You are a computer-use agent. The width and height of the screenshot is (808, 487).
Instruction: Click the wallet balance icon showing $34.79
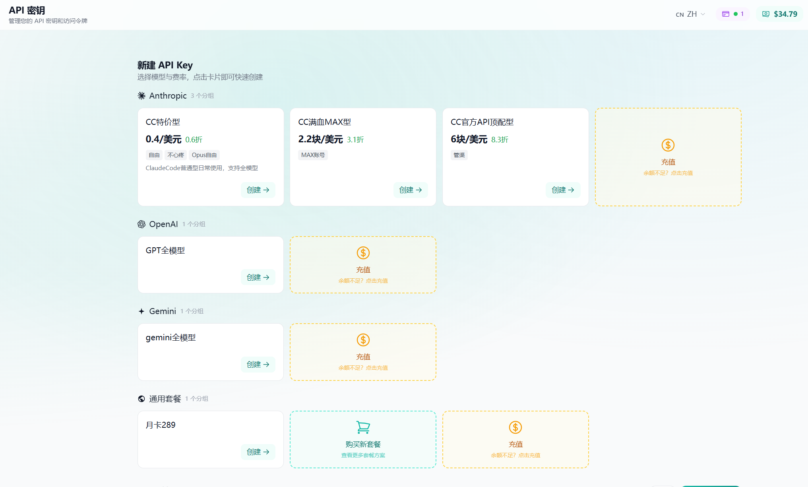pos(765,14)
